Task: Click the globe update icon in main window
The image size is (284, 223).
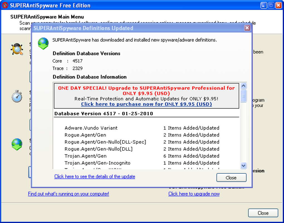Action: tap(17, 144)
